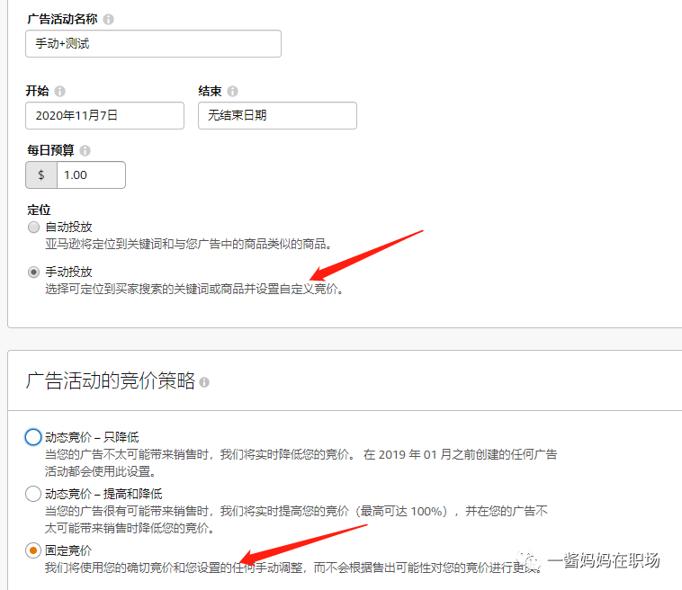Open info icon next to 广告活动名称

coord(108,19)
